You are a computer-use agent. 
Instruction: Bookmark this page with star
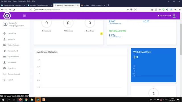click(135, 10)
